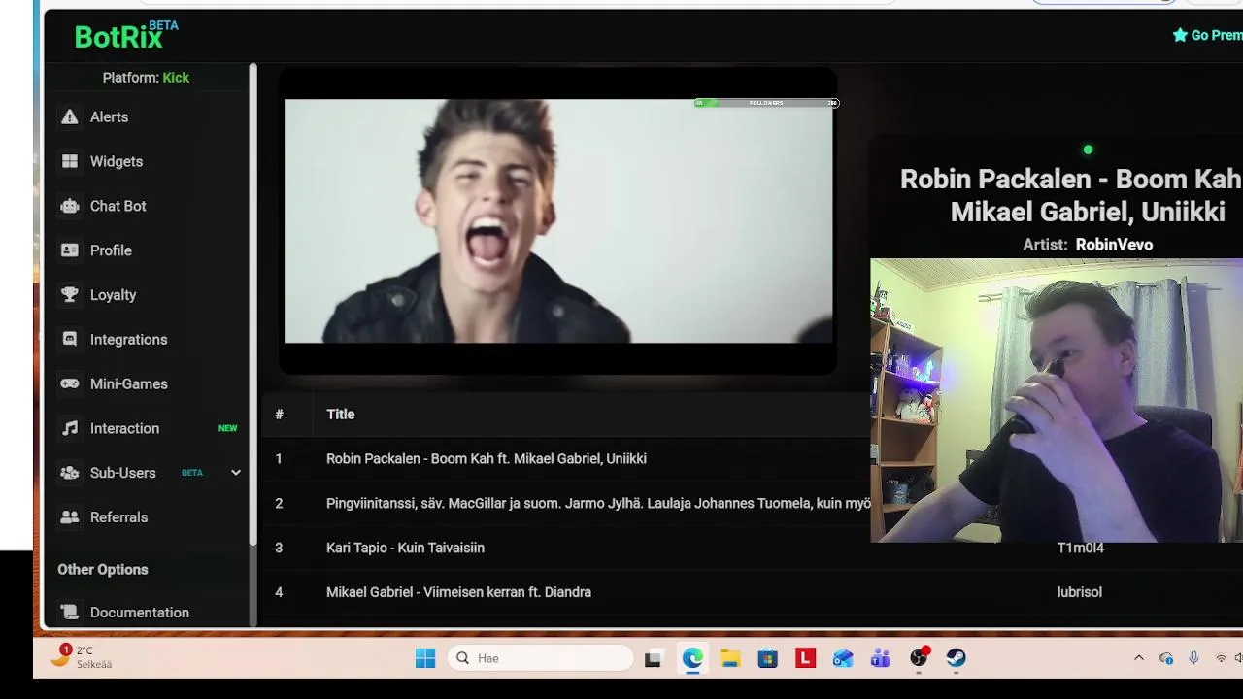Open Alerts via its warning icon
The width and height of the screenshot is (1243, 699).
point(69,116)
